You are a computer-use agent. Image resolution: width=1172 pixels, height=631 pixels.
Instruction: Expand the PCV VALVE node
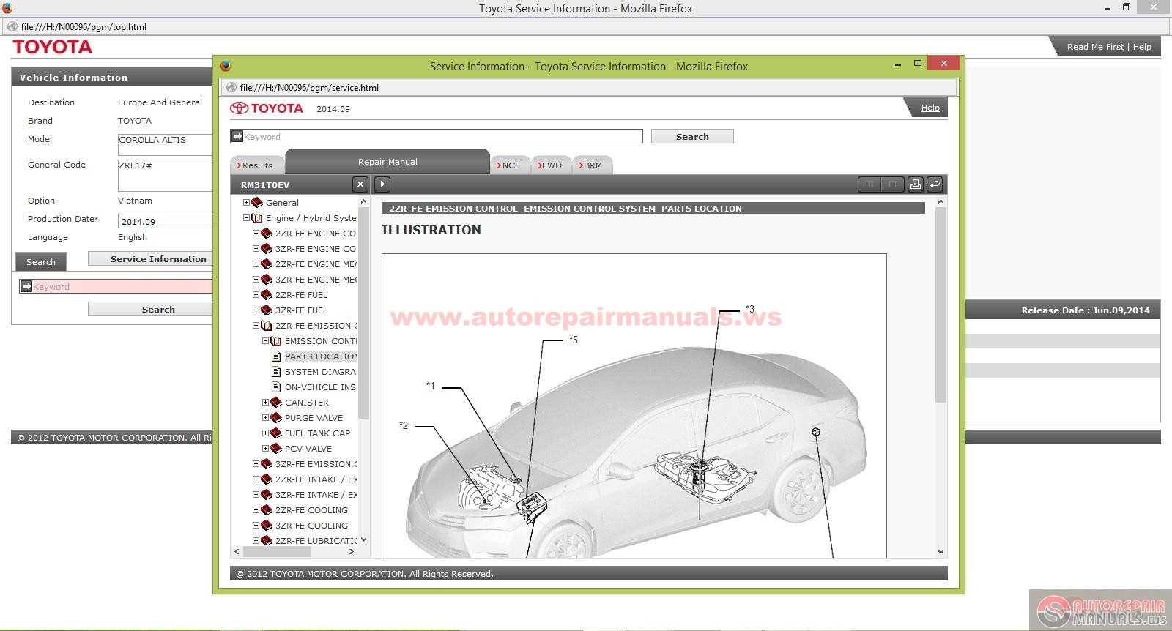pos(266,449)
